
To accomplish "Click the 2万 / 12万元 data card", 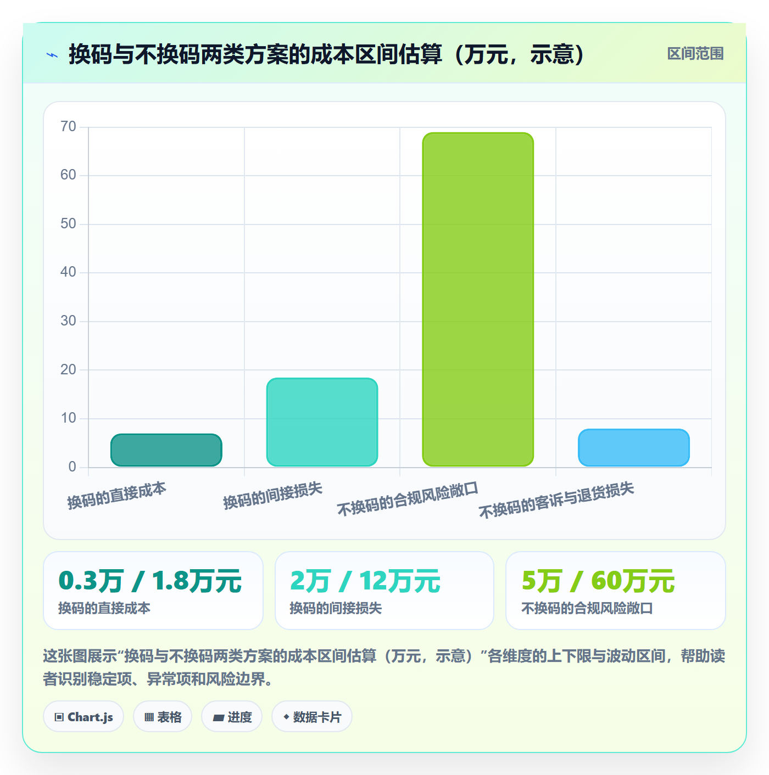I will pyautogui.click(x=384, y=591).
